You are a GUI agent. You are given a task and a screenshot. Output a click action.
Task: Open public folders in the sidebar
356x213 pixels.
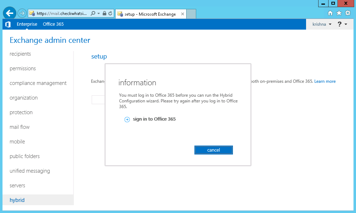click(x=25, y=156)
